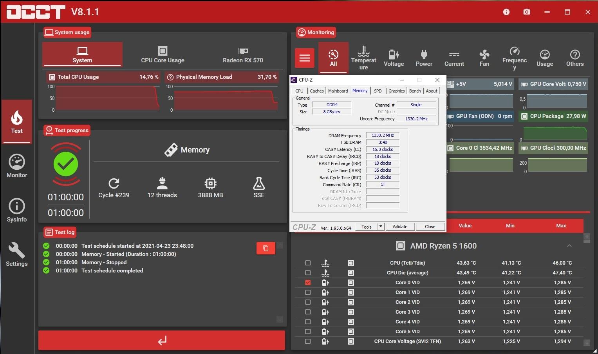The height and width of the screenshot is (354, 598).
Task: Filter monitoring by Frequency
Action: click(x=515, y=58)
